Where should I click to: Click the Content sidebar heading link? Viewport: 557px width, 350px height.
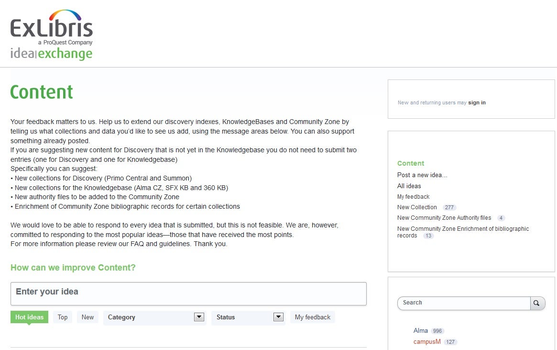pos(411,163)
